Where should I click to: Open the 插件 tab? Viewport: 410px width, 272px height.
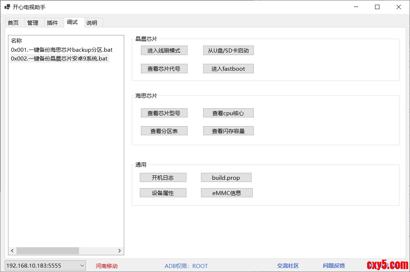tap(52, 23)
